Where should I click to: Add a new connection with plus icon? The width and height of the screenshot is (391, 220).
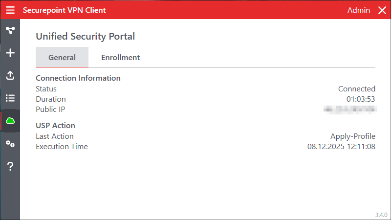pyautogui.click(x=10, y=53)
